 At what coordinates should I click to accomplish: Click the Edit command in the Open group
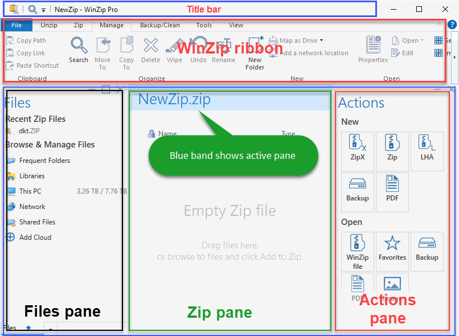pos(403,53)
